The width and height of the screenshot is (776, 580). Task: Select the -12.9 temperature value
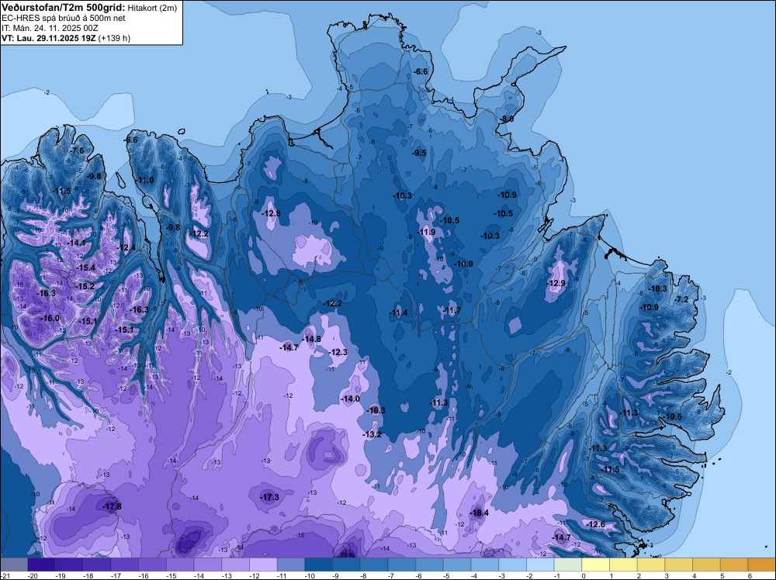tap(556, 283)
